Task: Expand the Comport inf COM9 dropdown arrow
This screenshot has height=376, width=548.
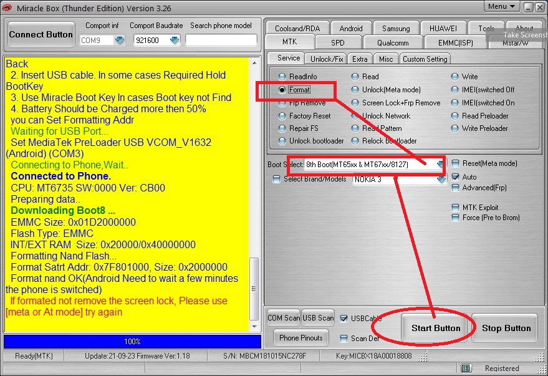Action: pyautogui.click(x=120, y=40)
